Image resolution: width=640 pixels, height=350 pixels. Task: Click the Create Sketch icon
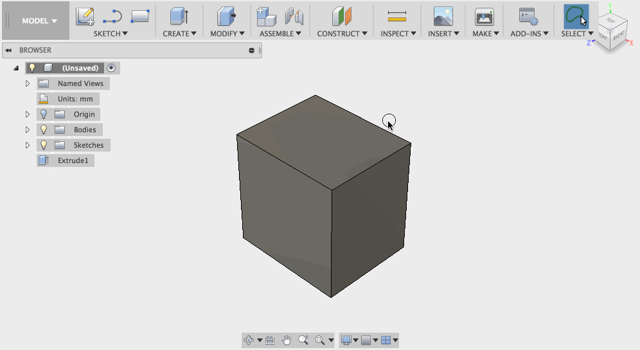(85, 17)
